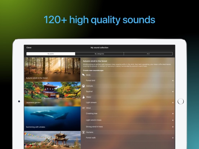The image size is (199, 149).
Task: Close the My sound collection view
Action: [x=29, y=48]
